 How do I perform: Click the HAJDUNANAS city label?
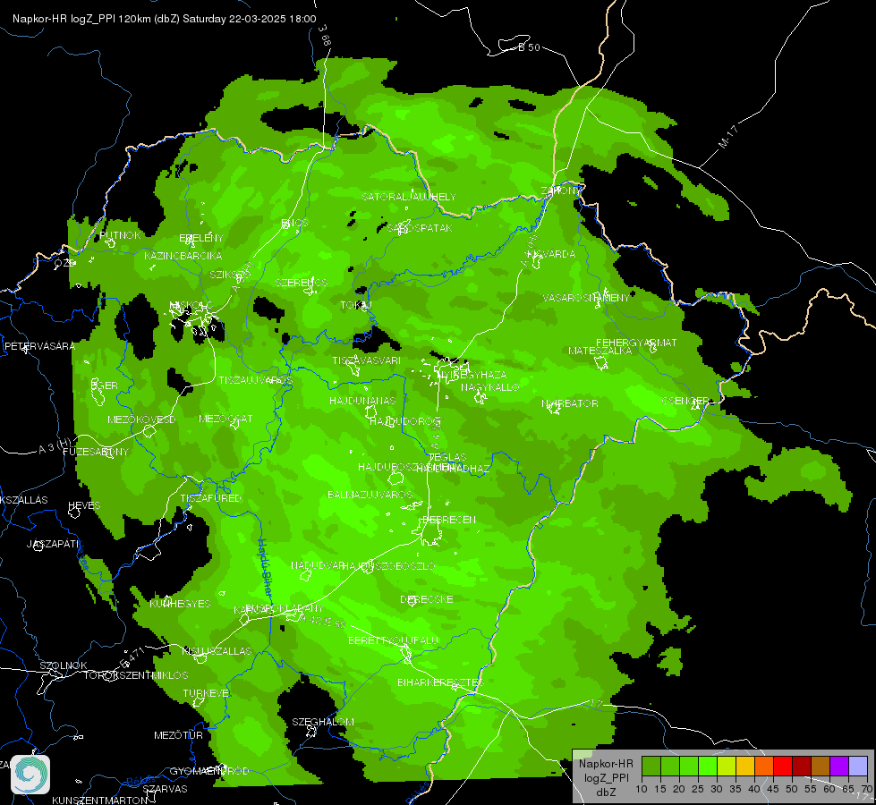[x=362, y=401]
